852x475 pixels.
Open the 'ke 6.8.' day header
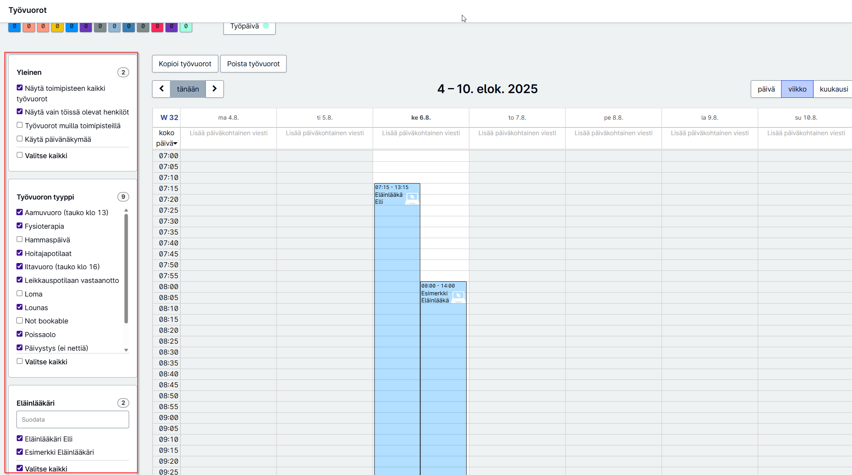coord(421,118)
